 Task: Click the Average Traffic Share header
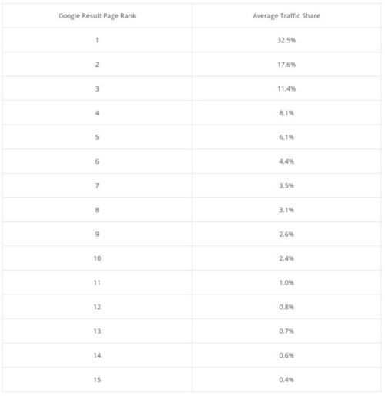(x=286, y=16)
